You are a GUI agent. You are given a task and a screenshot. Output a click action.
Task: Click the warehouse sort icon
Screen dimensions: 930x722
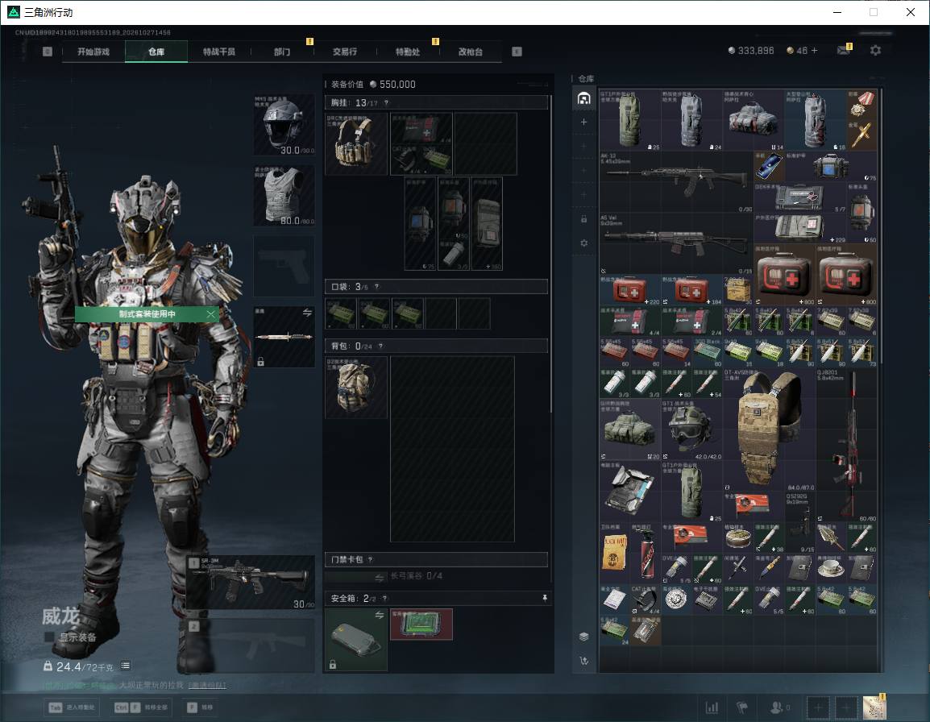click(x=583, y=660)
